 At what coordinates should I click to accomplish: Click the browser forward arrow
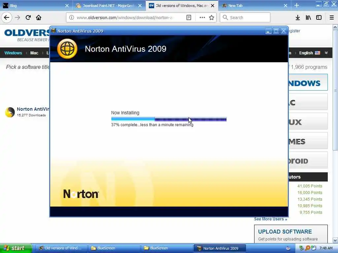tap(18, 17)
